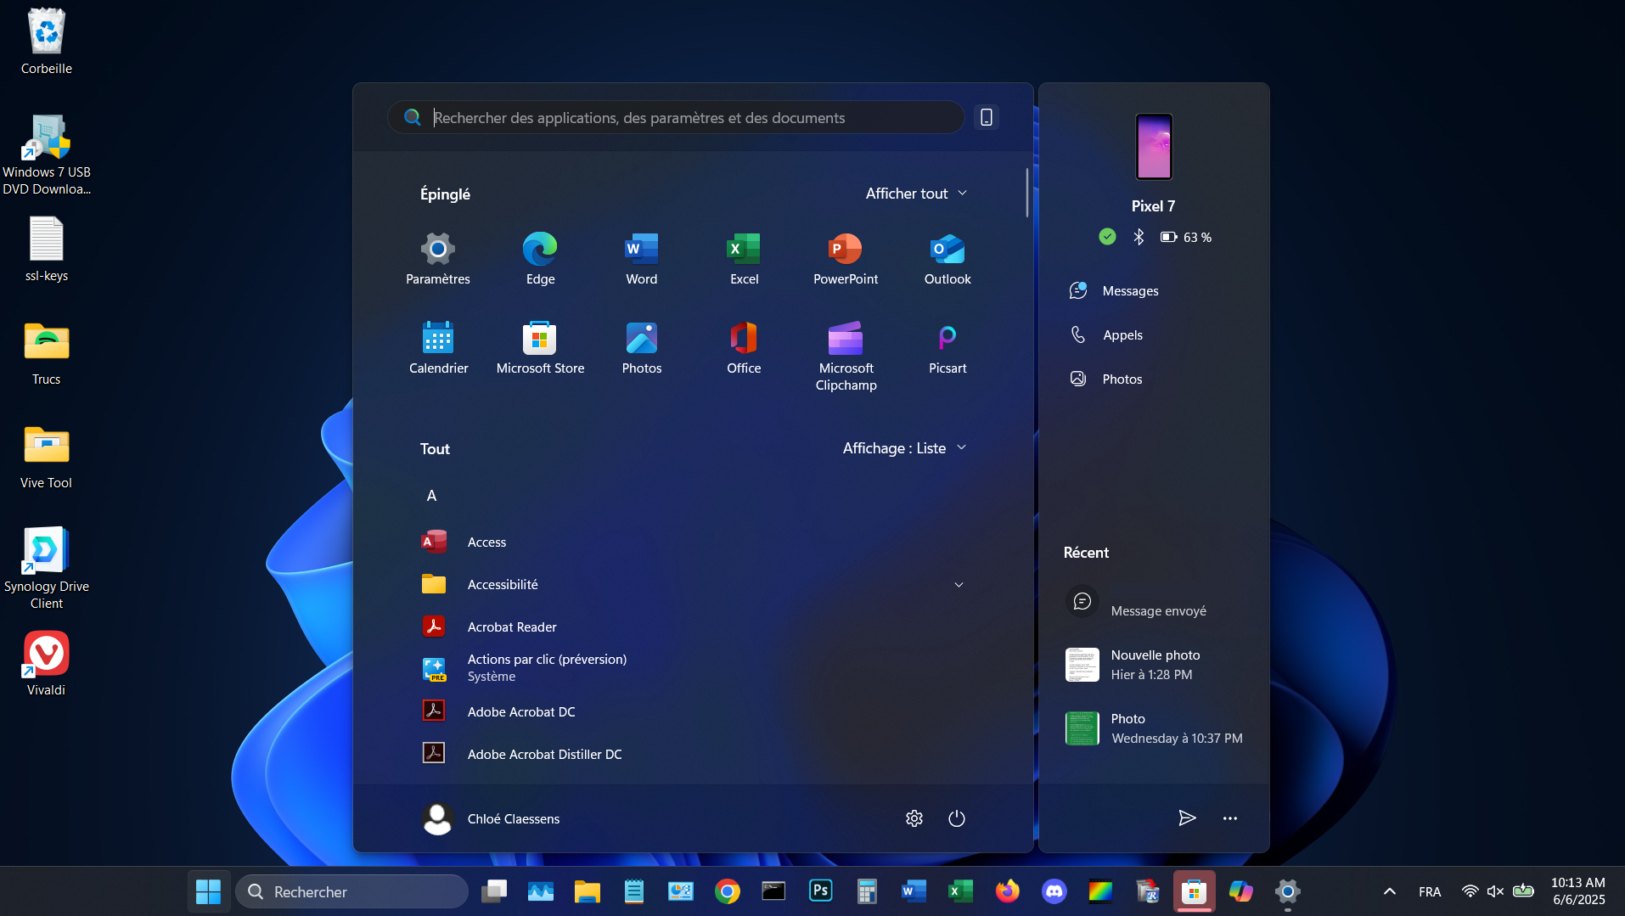Toggle the muted volume tray icon
This screenshot has height=916, width=1625.
pos(1495,891)
